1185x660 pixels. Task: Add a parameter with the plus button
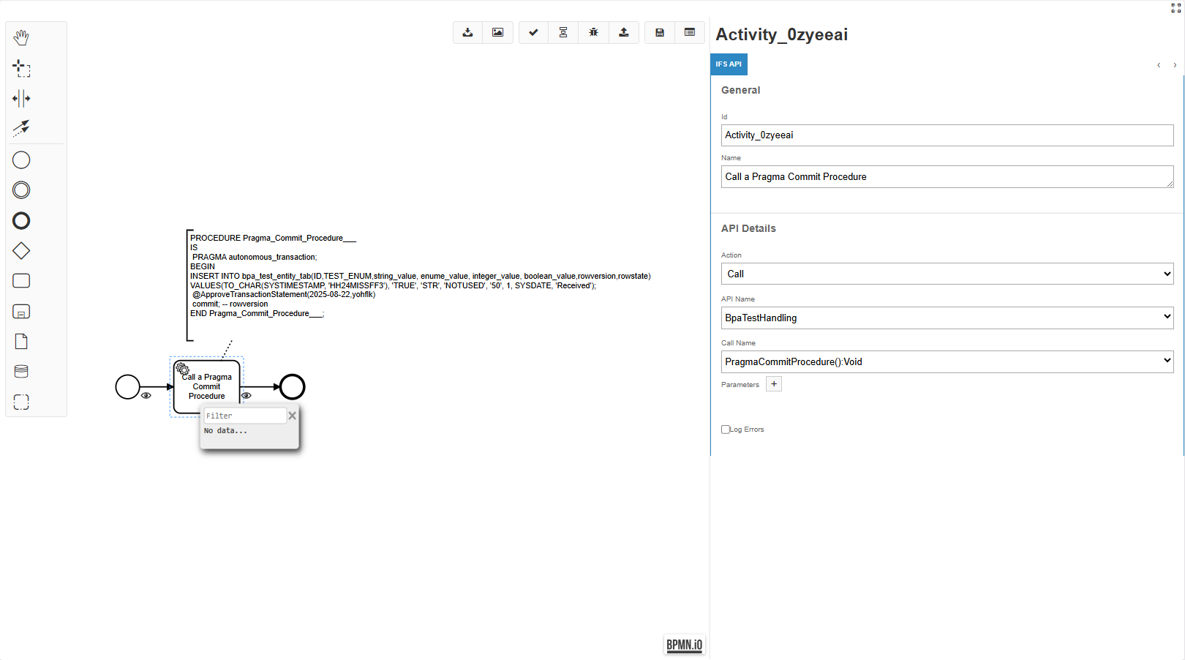[x=774, y=384]
